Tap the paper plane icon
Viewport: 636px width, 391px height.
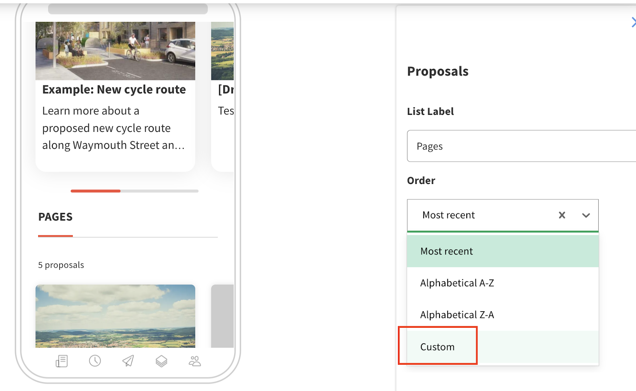click(128, 361)
